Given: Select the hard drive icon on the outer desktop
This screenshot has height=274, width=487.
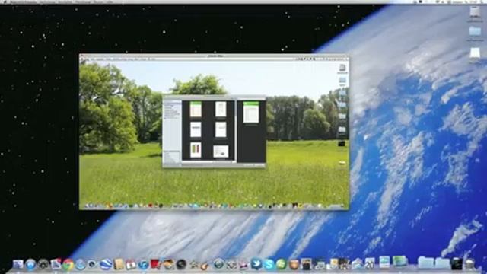Looking at the screenshot, I should point(475,13).
